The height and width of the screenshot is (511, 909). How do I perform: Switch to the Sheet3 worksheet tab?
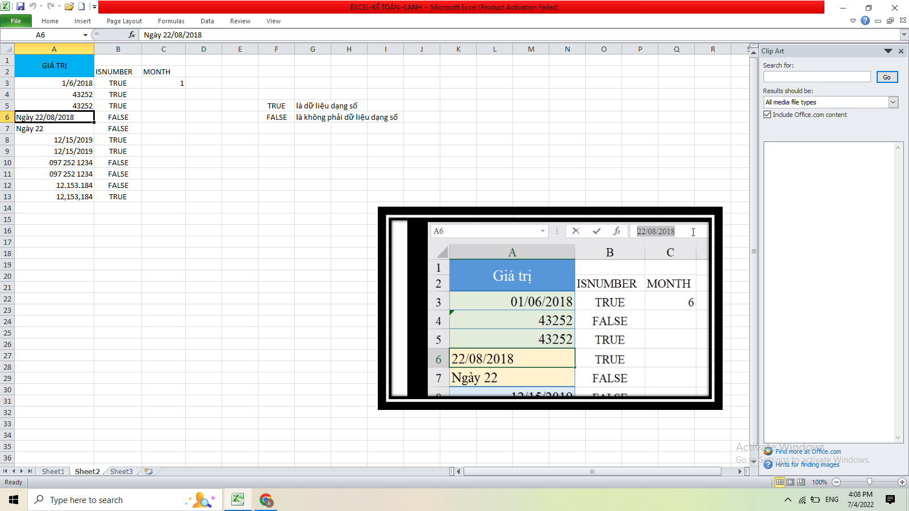point(121,471)
